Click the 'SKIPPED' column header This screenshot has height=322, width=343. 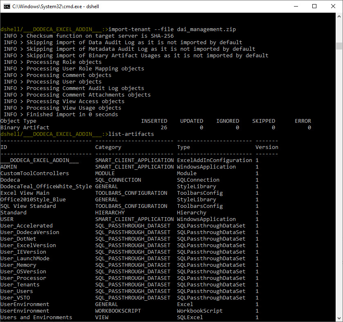pos(264,121)
